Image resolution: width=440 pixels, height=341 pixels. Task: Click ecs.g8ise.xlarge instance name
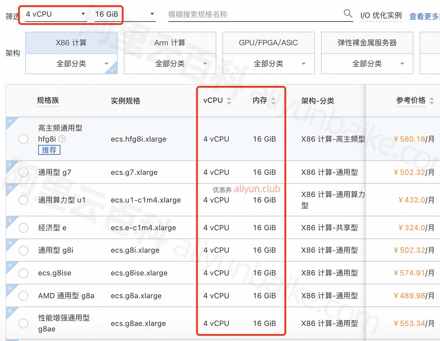click(x=139, y=273)
